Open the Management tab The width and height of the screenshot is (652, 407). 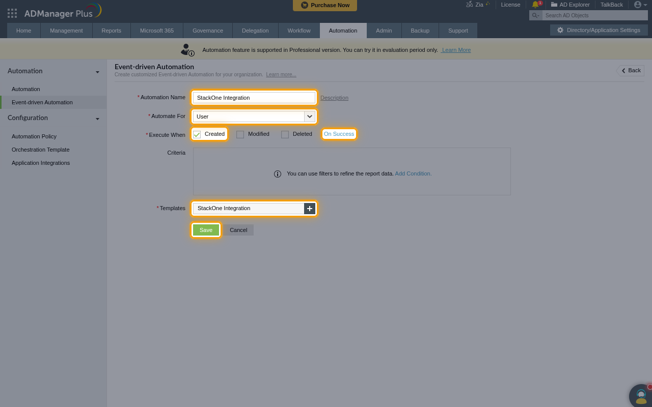coord(66,31)
